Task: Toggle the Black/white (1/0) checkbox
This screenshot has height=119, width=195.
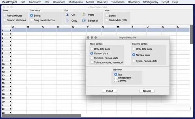Action: (107, 20)
